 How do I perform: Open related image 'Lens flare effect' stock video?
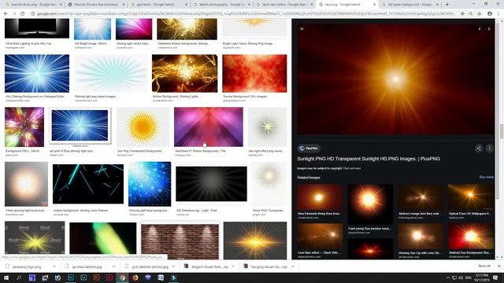tap(320, 237)
